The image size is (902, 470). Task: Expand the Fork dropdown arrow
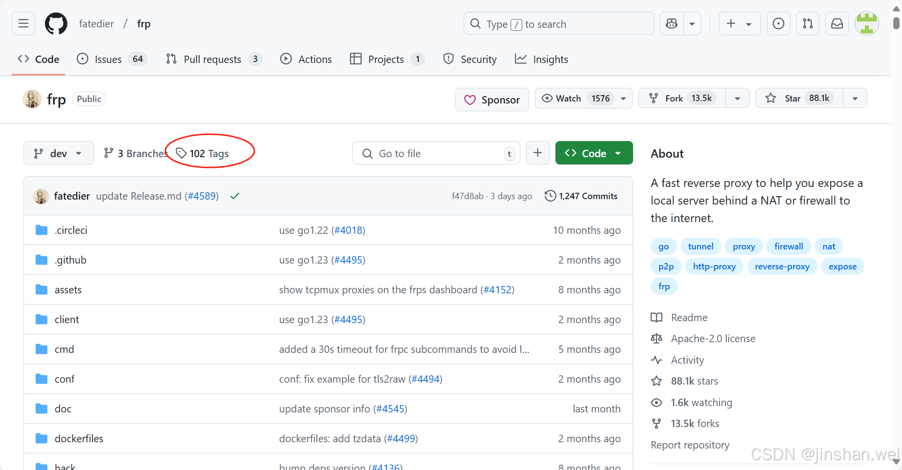(x=738, y=98)
